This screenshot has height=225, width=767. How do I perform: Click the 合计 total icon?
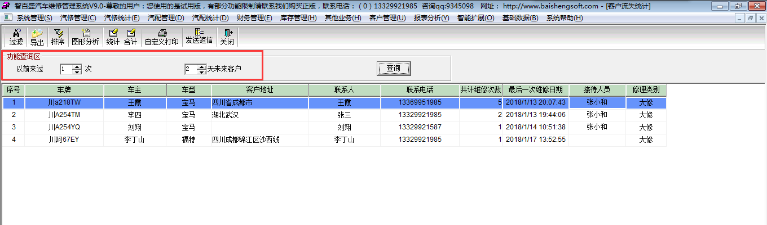click(130, 37)
